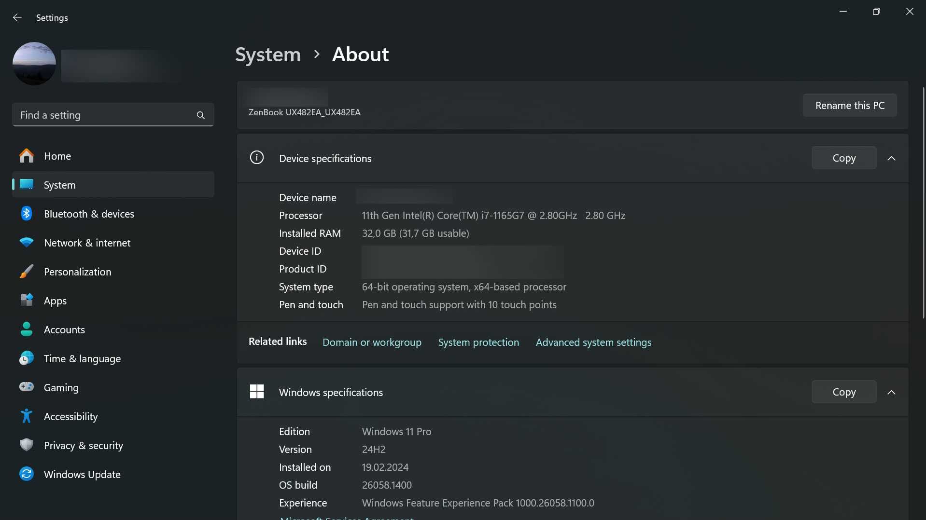Open the Apps settings page
926x520 pixels.
55,301
